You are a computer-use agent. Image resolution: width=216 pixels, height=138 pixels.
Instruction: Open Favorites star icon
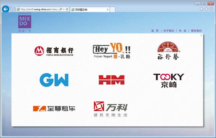click(206, 9)
